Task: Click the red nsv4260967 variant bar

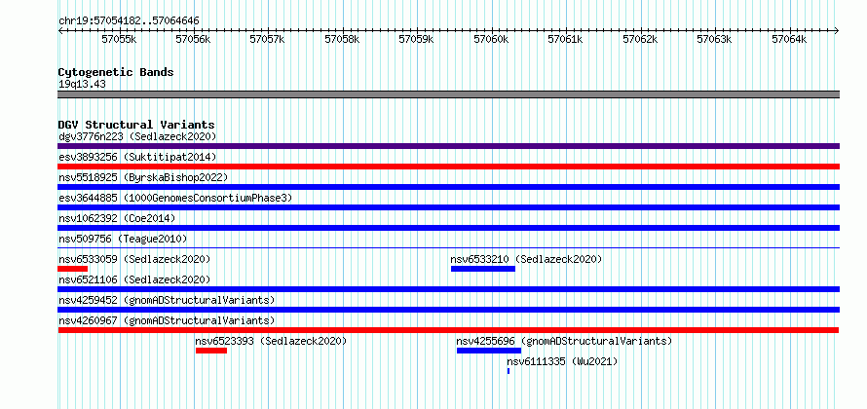Action: (x=448, y=330)
